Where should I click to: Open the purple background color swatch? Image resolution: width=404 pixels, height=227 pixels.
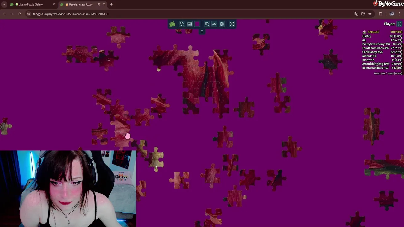coord(197,24)
